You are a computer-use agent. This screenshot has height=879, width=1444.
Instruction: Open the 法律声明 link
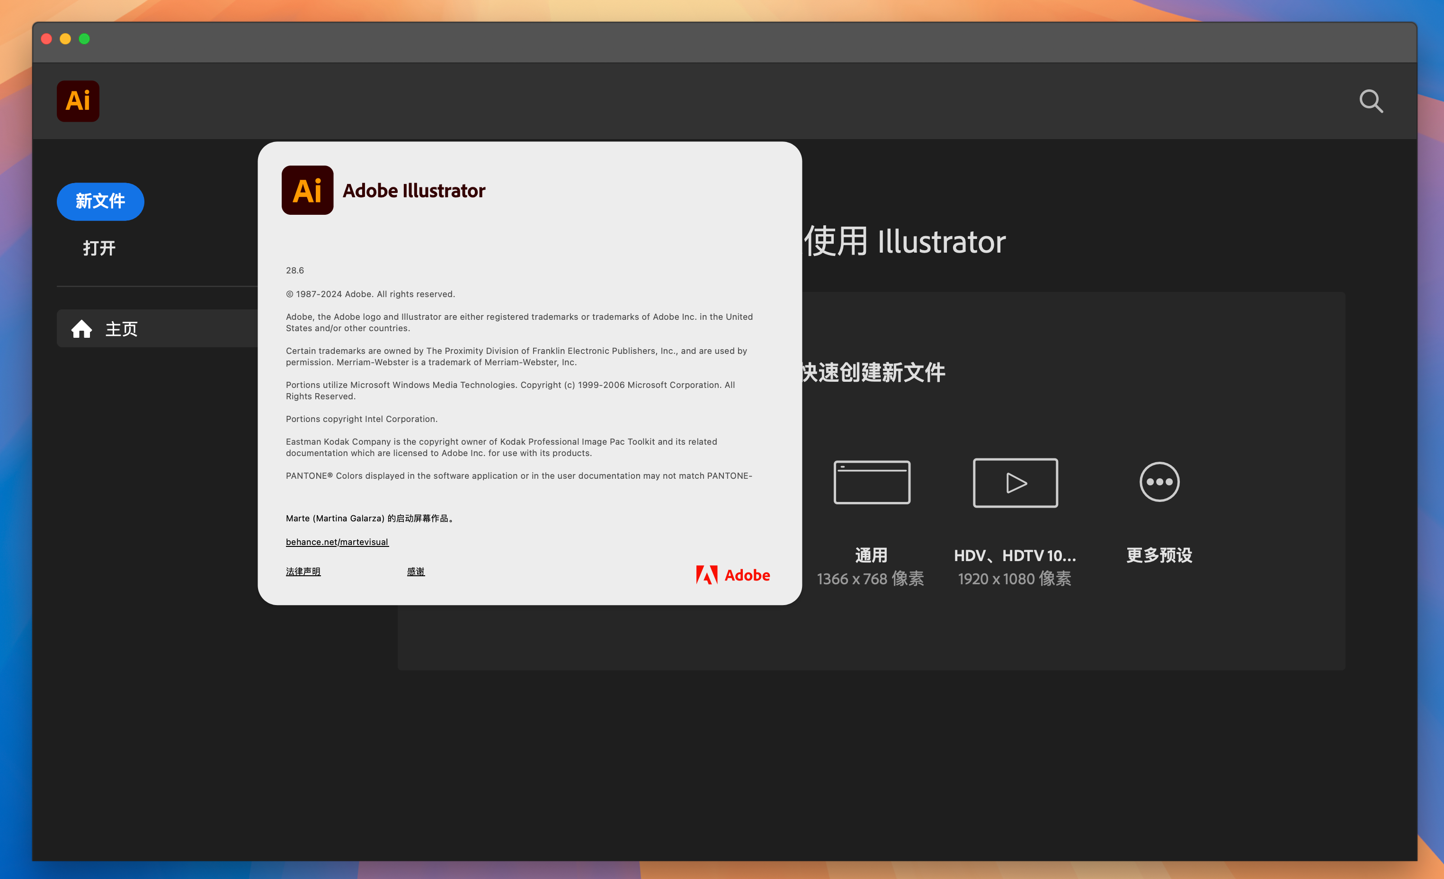303,571
